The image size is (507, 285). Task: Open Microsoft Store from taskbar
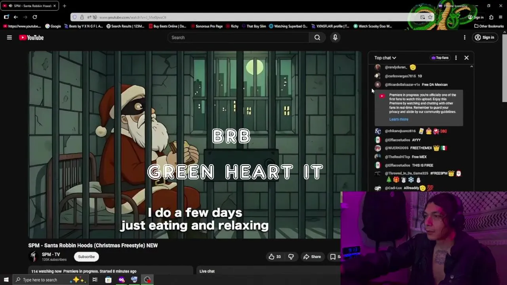tap(108, 280)
